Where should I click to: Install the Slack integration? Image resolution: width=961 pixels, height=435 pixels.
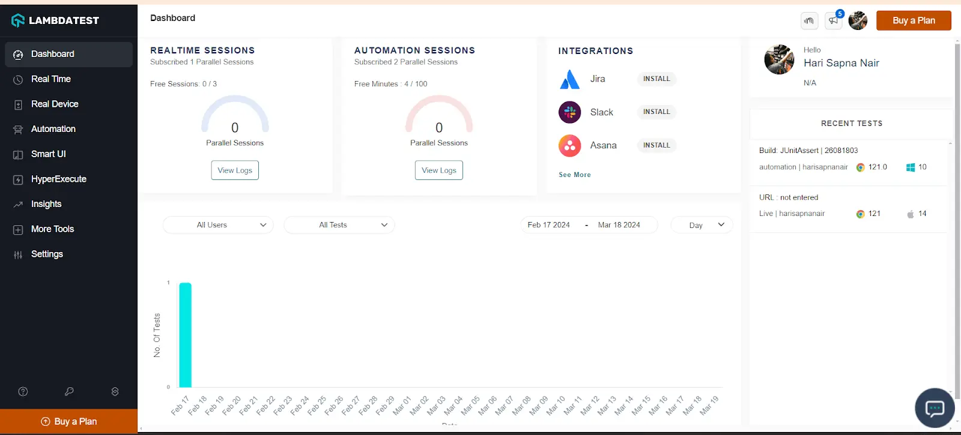click(656, 112)
